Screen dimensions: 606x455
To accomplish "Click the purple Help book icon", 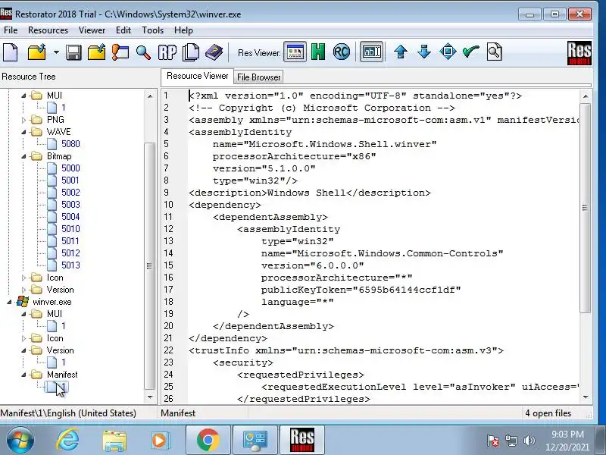I will (x=214, y=52).
